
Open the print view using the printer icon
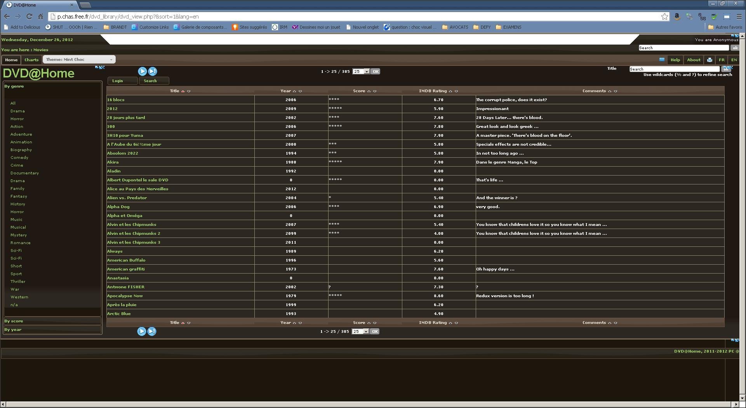coord(709,60)
